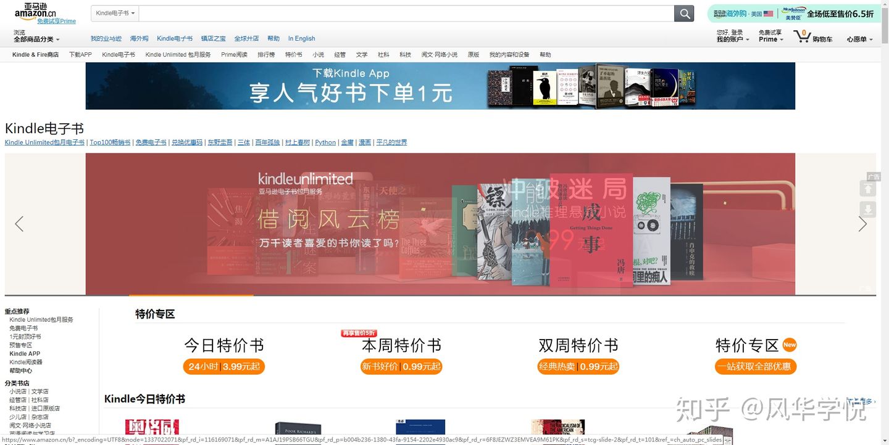
Task: Open 经管 category in the sub-navigation
Action: 340,55
